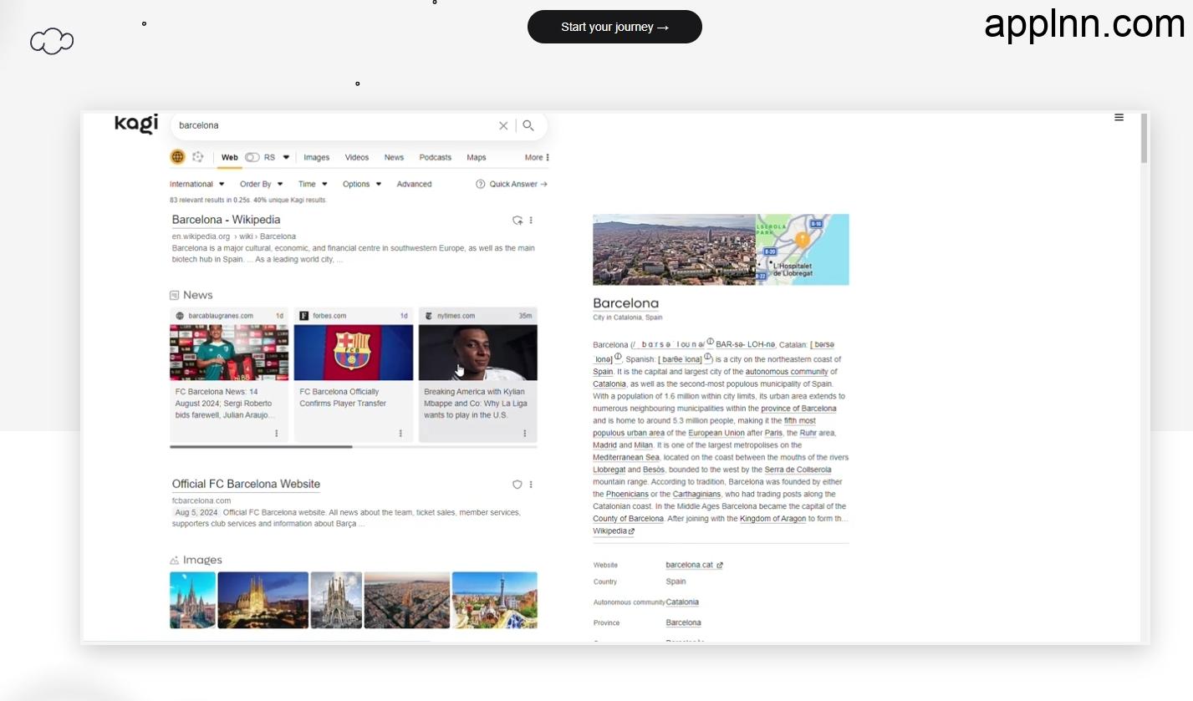Screen dimensions: 1193x701
Task: Open options for the nytimes.com news card
Action: click(525, 434)
